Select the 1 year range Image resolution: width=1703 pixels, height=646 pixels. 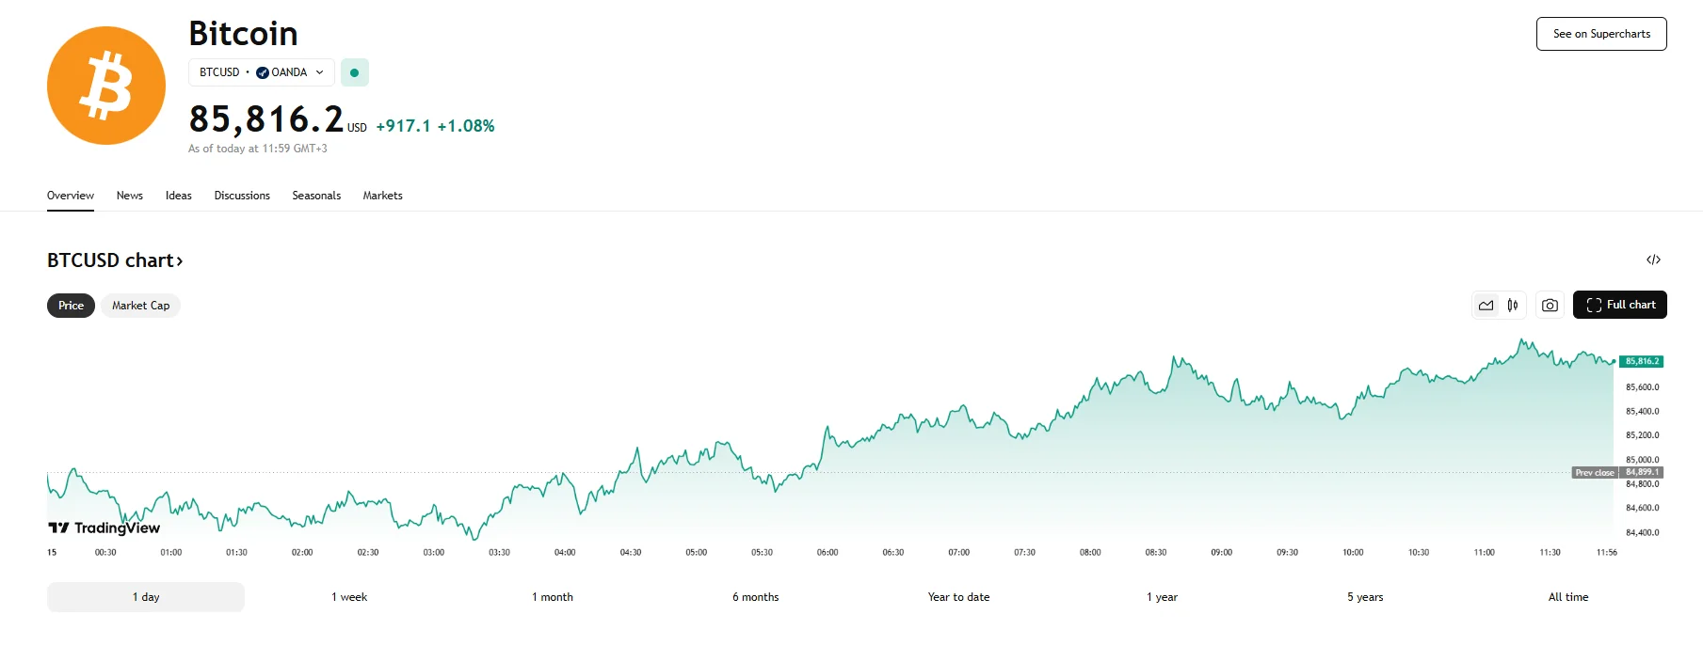pos(1162,597)
